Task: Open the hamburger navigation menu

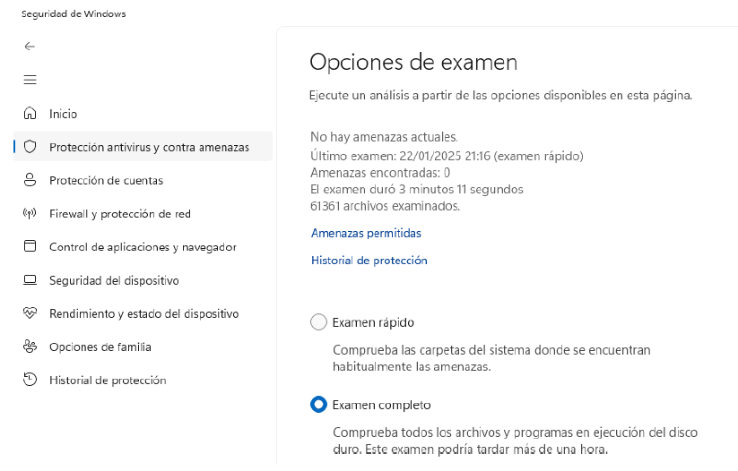Action: [30, 80]
